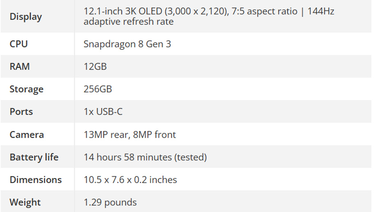This screenshot has height=212, width=377.
Task: Click the Camera row label
Action: 27,135
